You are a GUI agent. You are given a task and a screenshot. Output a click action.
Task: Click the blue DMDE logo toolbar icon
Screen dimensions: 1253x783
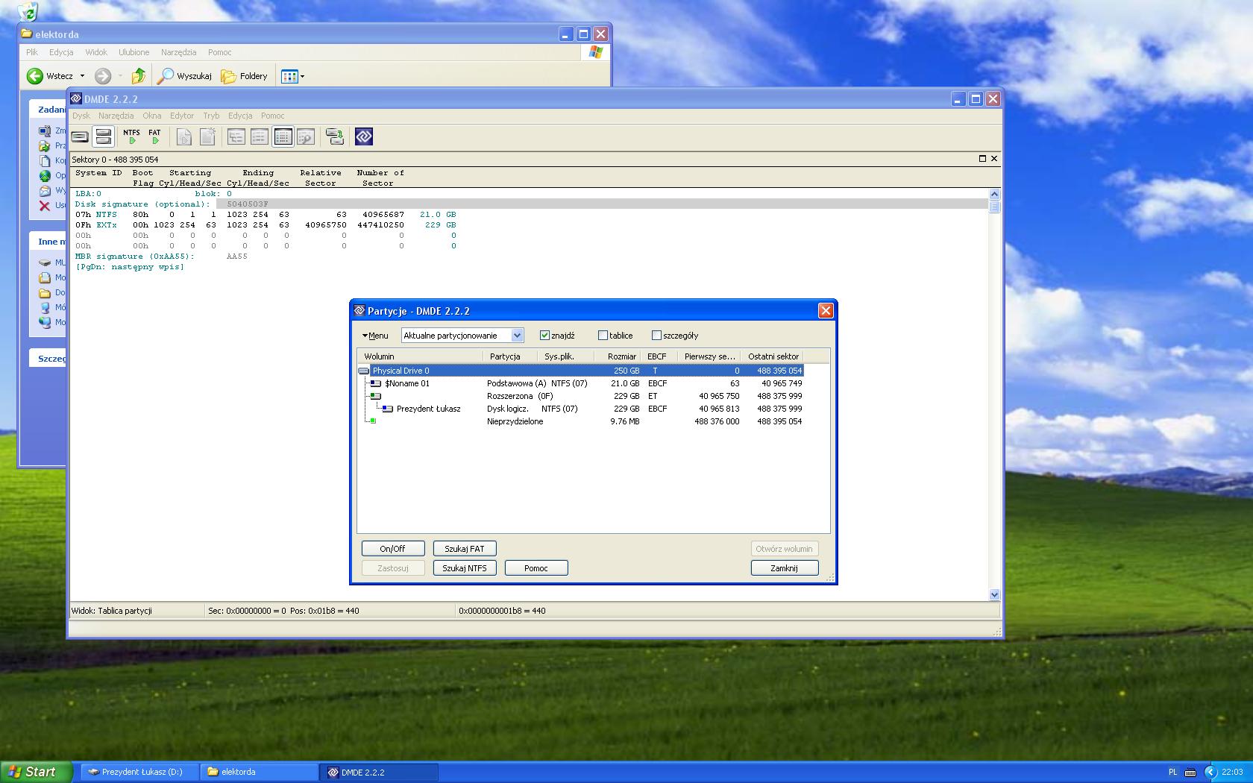click(364, 136)
